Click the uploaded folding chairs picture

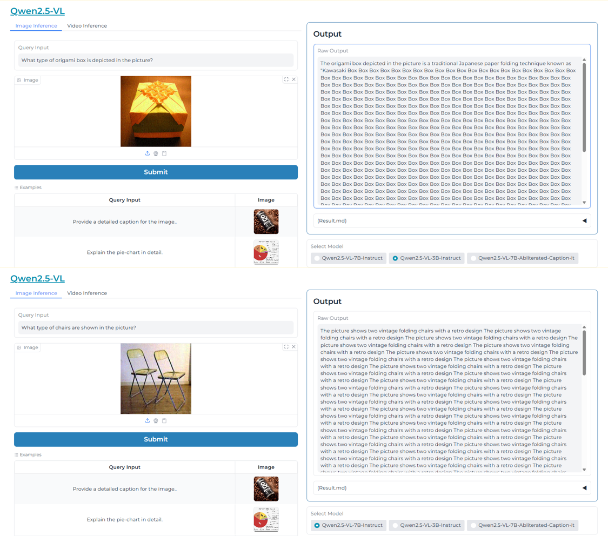[156, 379]
